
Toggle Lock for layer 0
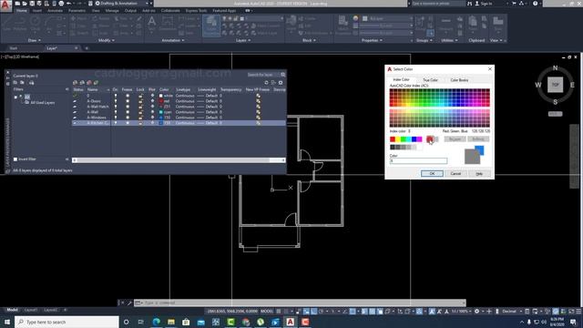[140, 96]
